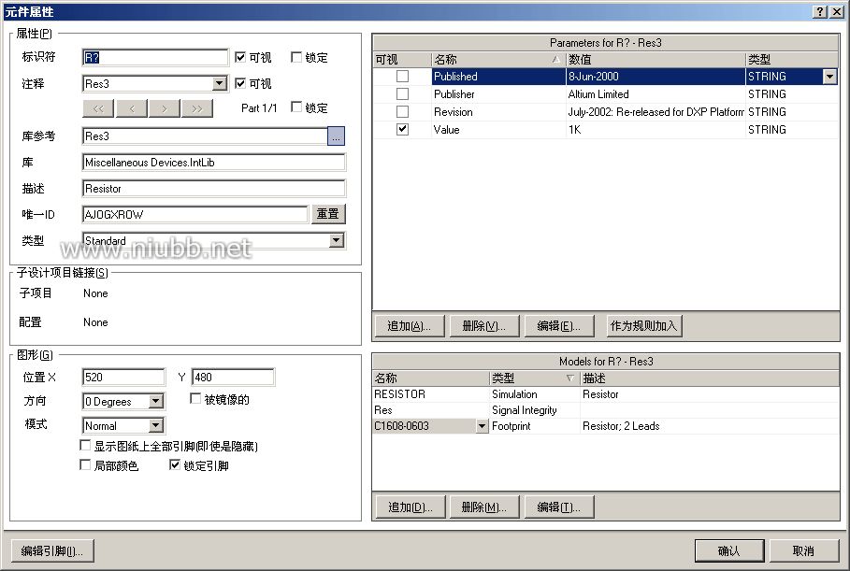Tick the visibility checkbox for Publisher parameter
The width and height of the screenshot is (850, 571).
pos(402,94)
